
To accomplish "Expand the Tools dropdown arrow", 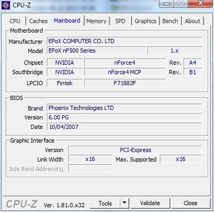I will [x=125, y=203].
